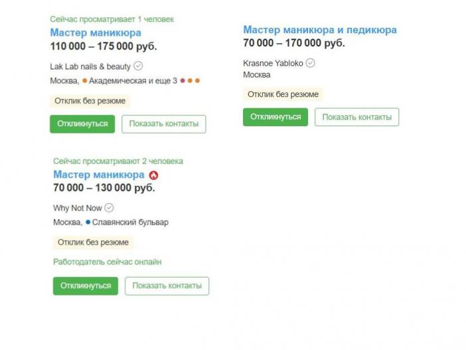Viewport: 466px width, 350px height.
Task: Open 'Мастер маникюра и педикюра' vacancy
Action: (320, 30)
